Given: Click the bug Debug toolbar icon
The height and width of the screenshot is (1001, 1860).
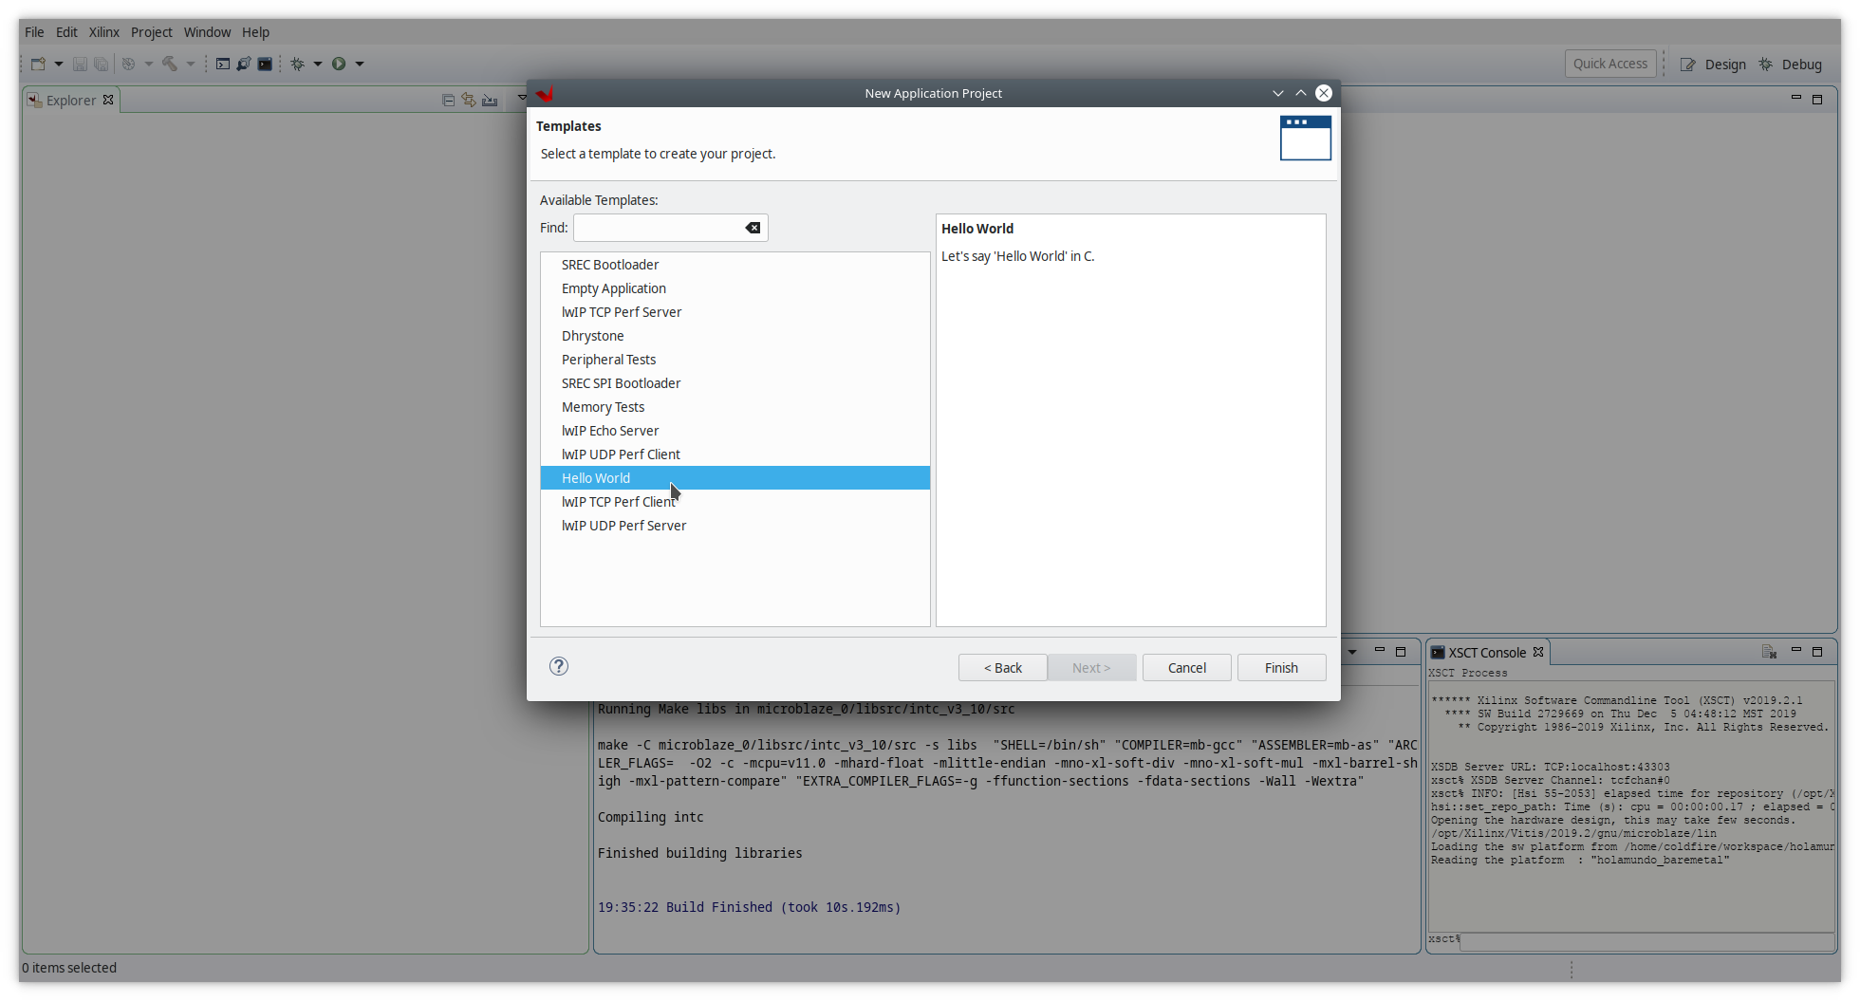Looking at the screenshot, I should pos(298,64).
